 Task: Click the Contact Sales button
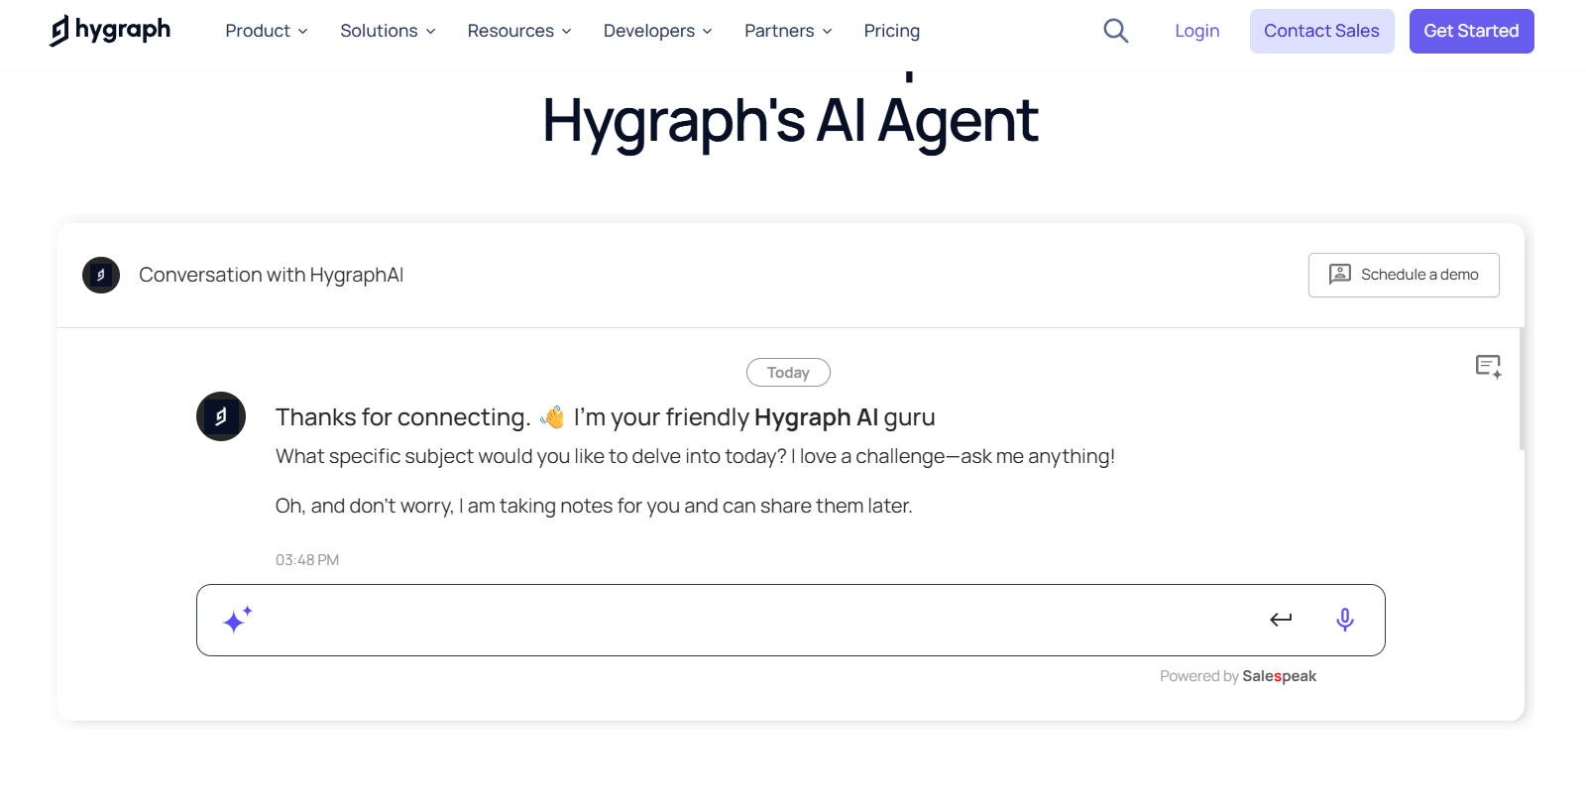[1321, 31]
